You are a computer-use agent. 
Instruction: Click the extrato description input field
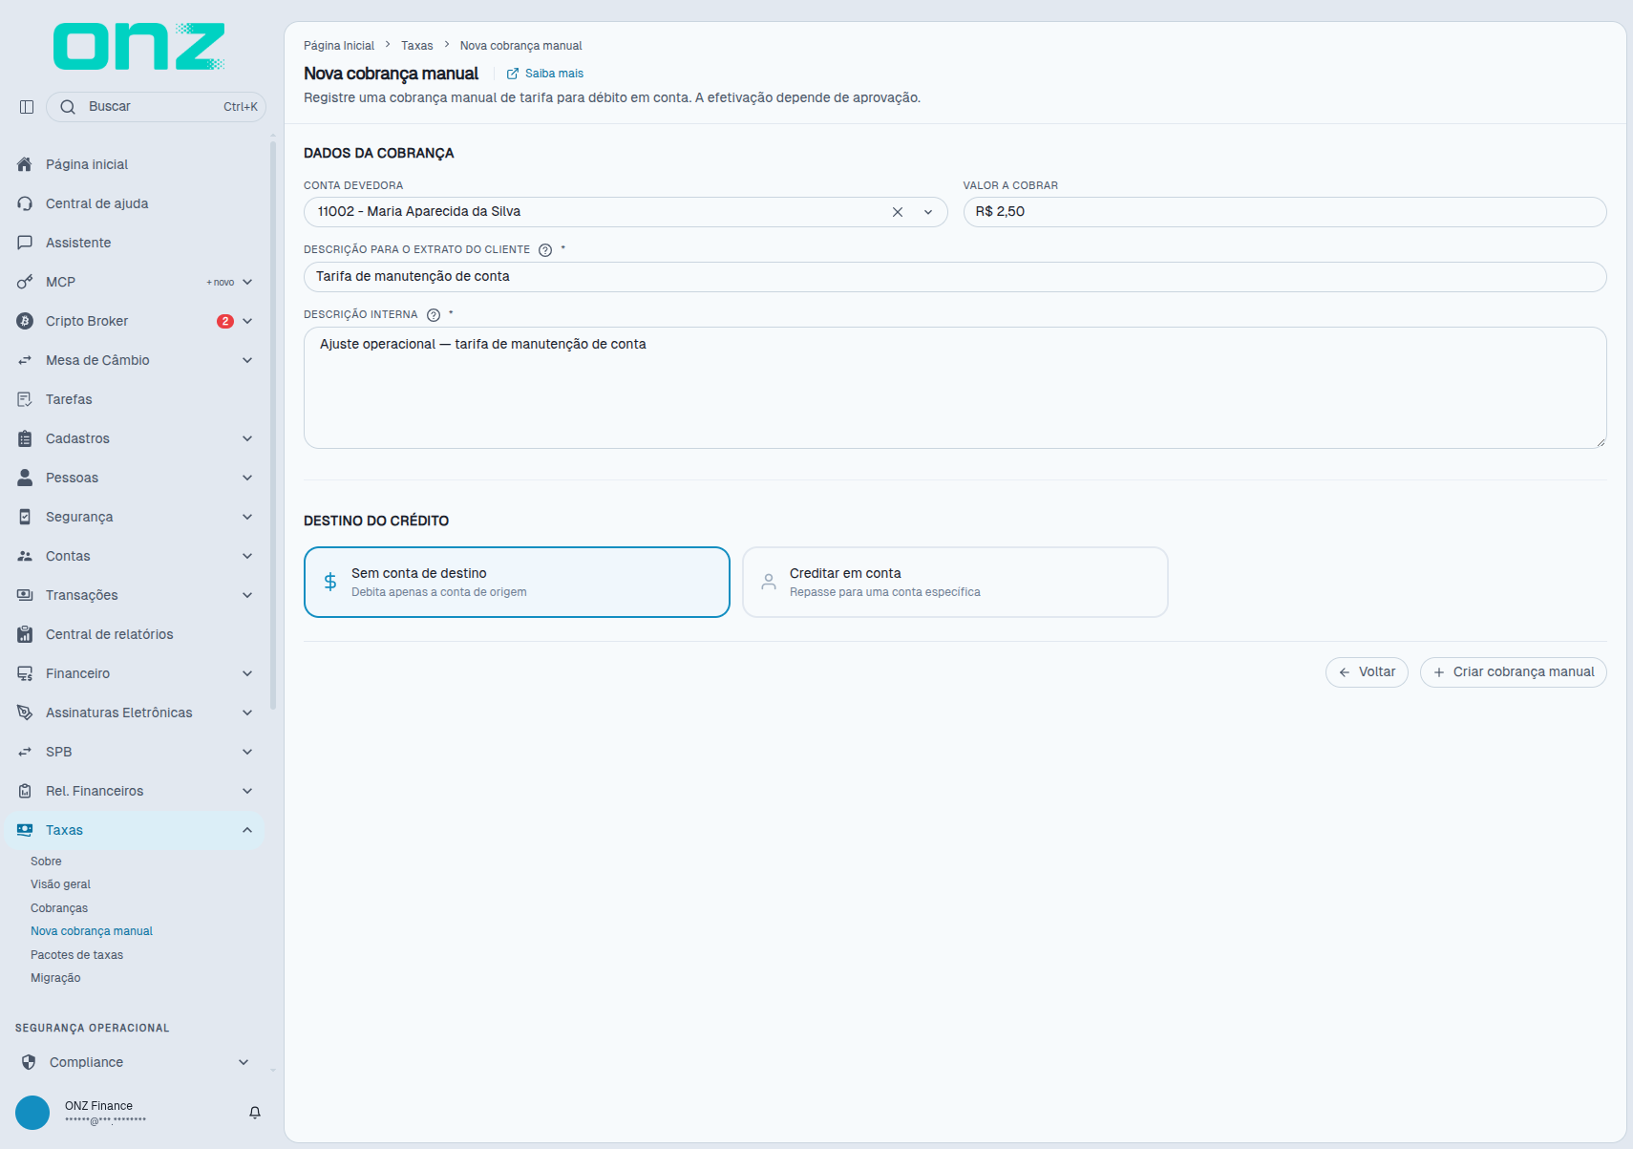pyautogui.click(x=955, y=277)
